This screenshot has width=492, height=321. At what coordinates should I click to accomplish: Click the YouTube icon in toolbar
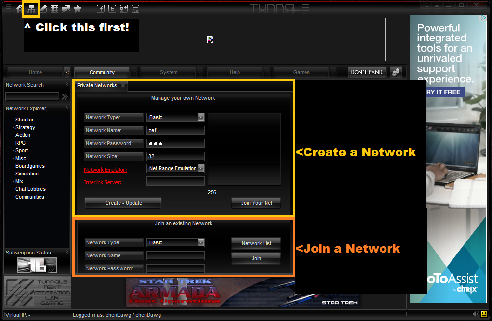tap(135, 9)
